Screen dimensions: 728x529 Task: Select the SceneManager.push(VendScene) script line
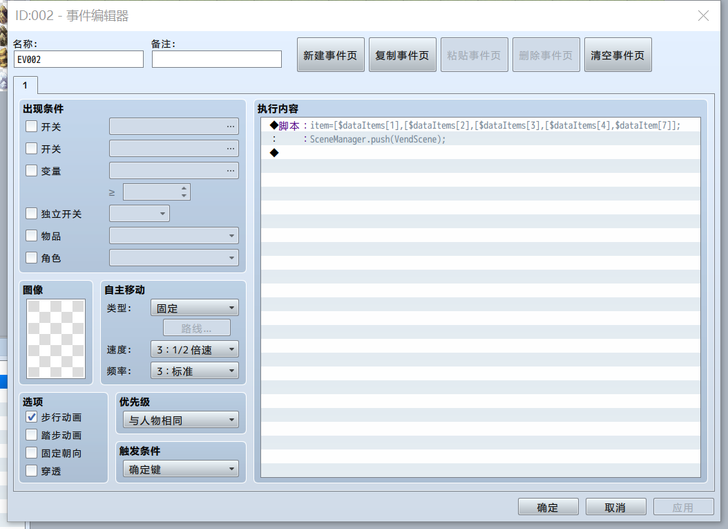coord(481,139)
